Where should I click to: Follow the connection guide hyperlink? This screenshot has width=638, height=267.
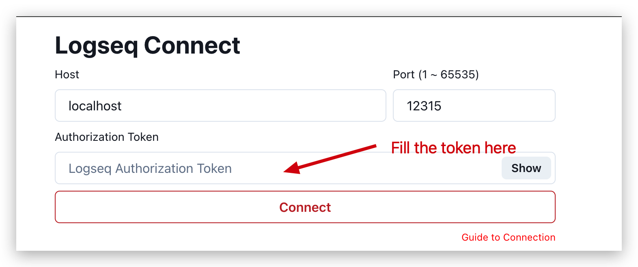pos(508,237)
